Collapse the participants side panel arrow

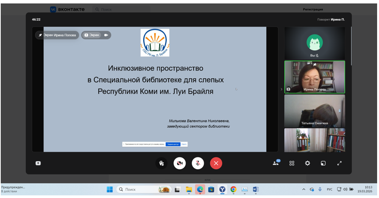click(x=281, y=89)
